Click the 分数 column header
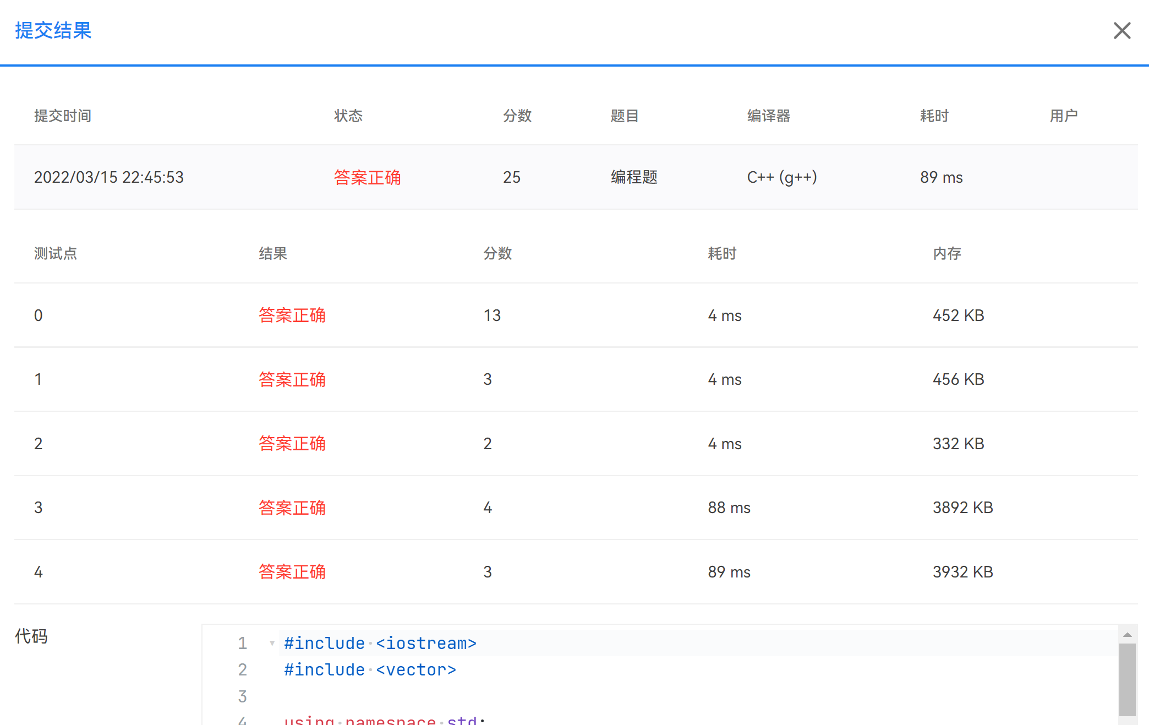The height and width of the screenshot is (725, 1149). tap(517, 116)
